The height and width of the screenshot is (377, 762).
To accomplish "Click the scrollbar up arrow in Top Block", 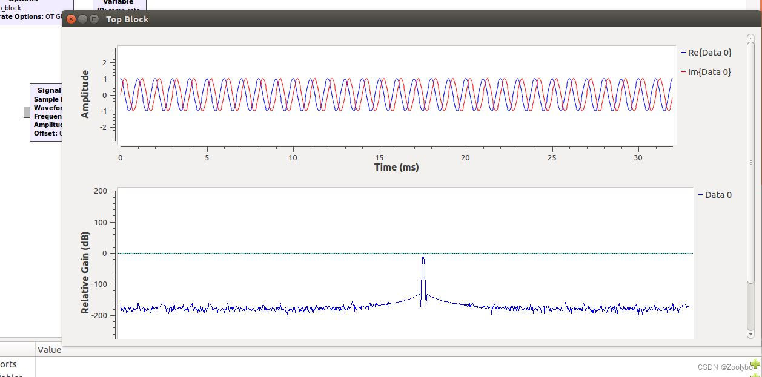I will click(750, 38).
